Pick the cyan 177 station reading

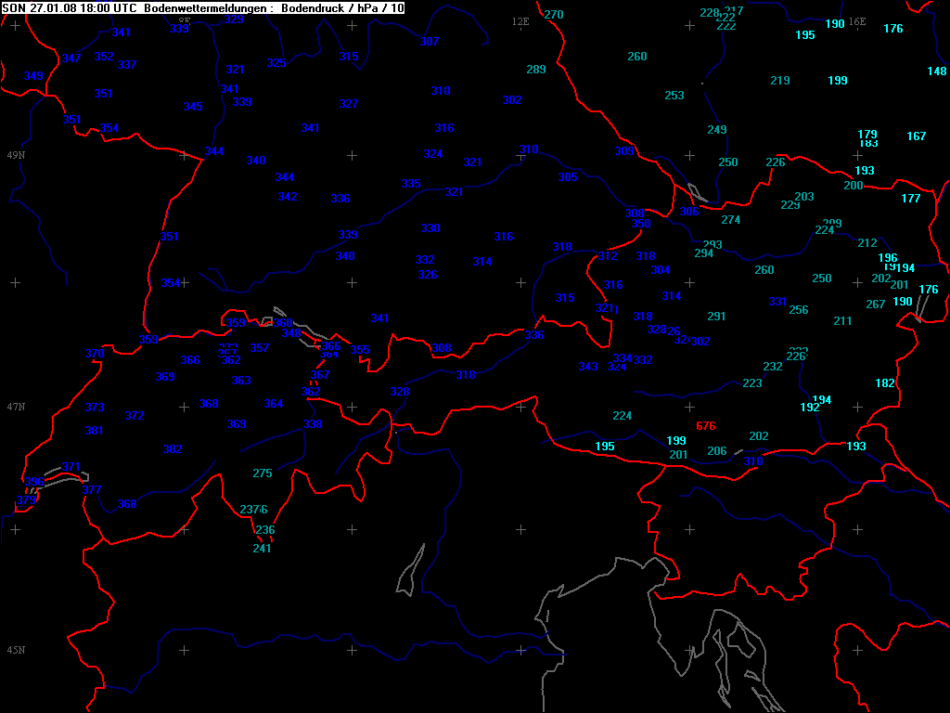click(x=911, y=199)
